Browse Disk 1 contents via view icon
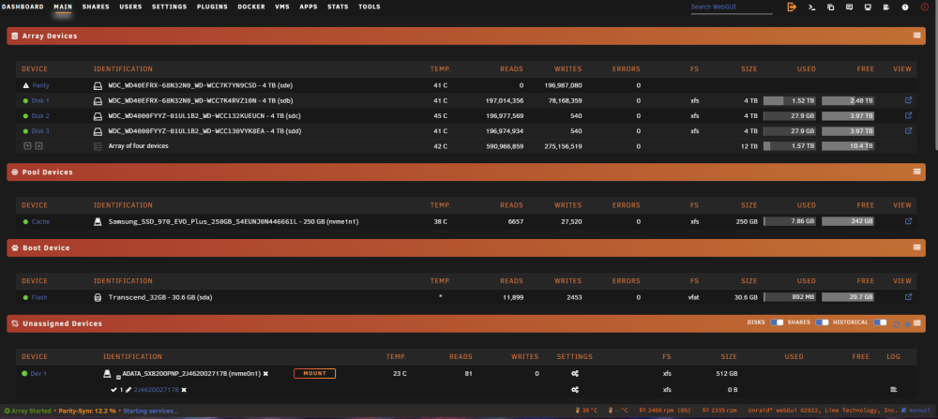Screen dimensions: 938x419 click(909, 100)
